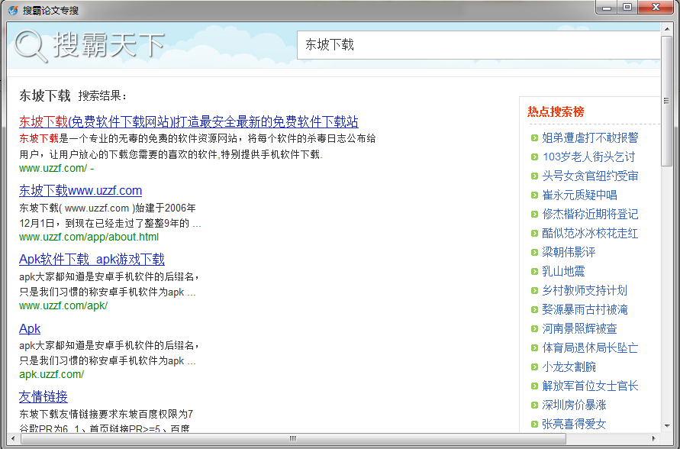Click the green bullet icon beside 103岁老人街头乞讨
Viewport: 680px width, 449px height.
click(x=534, y=157)
